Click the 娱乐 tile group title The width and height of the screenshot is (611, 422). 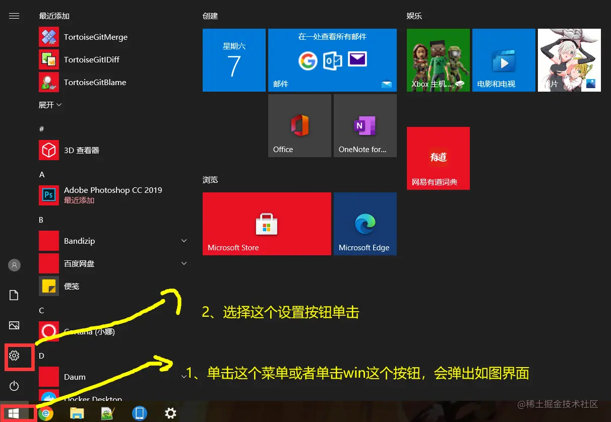(414, 16)
